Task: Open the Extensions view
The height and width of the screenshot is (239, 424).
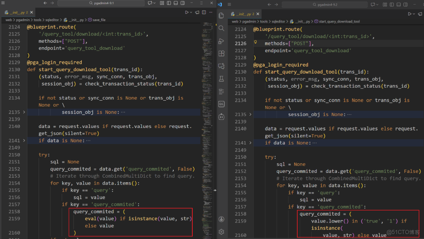Action: point(221,53)
